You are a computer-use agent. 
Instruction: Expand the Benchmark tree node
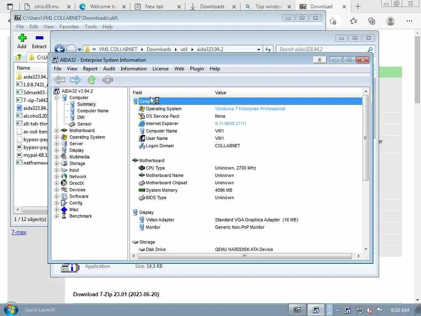(57, 216)
